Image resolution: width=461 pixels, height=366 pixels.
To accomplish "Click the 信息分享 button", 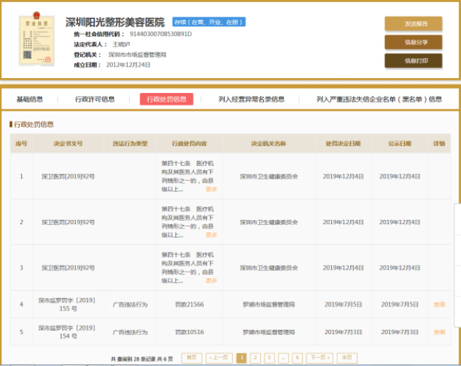I will (x=413, y=43).
